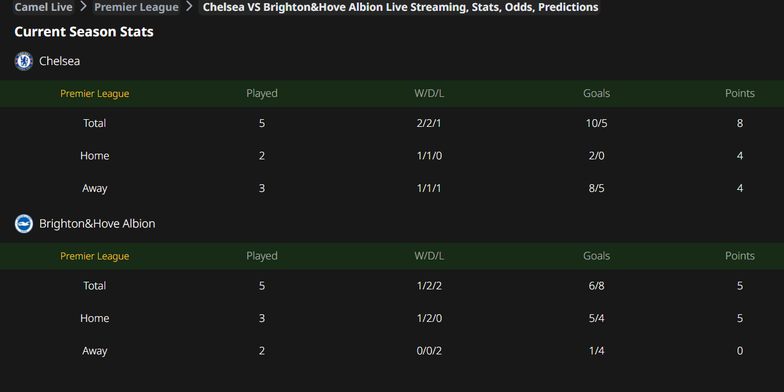784x392 pixels.
Task: Click Brighton away record 0/0/2
Action: pyautogui.click(x=429, y=351)
